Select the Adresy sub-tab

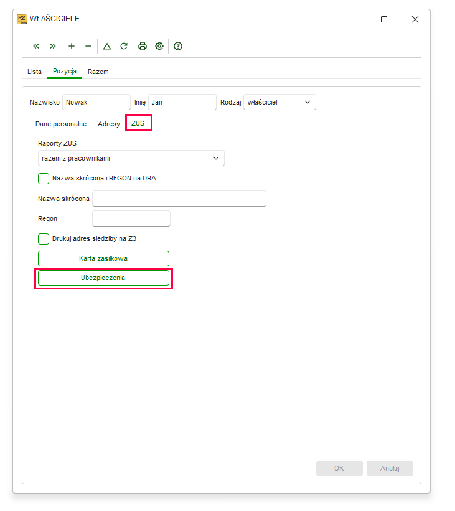point(109,124)
